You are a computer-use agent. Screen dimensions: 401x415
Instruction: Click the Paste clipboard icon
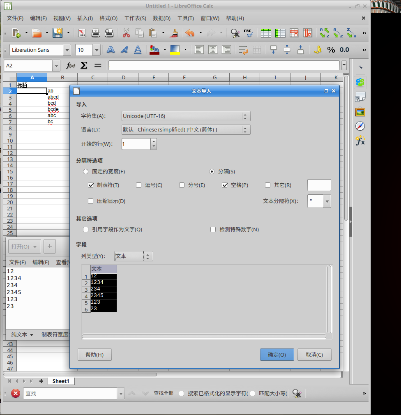153,33
